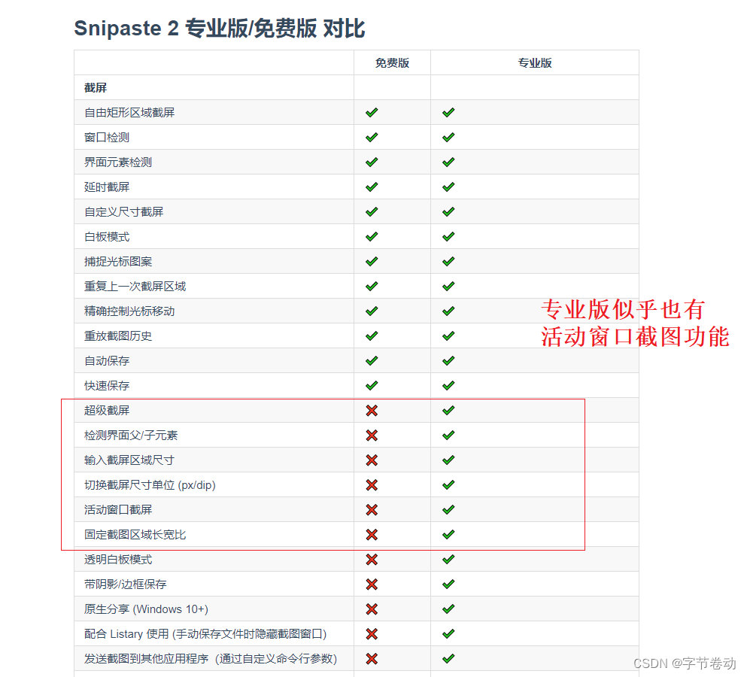Screen dimensions: 747x677
Task: Click pro-version checkmark for 捕捉光标图案
Action: pyautogui.click(x=448, y=261)
